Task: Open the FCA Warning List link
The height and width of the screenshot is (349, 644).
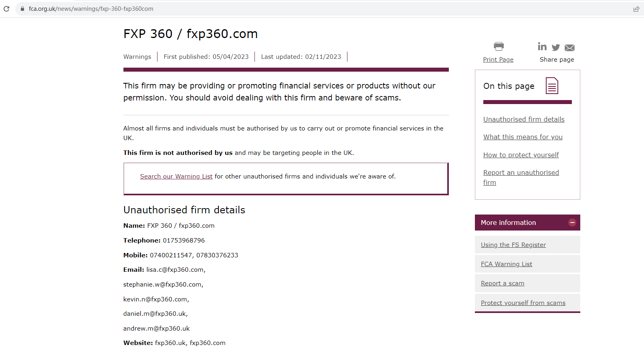Action: (x=506, y=264)
